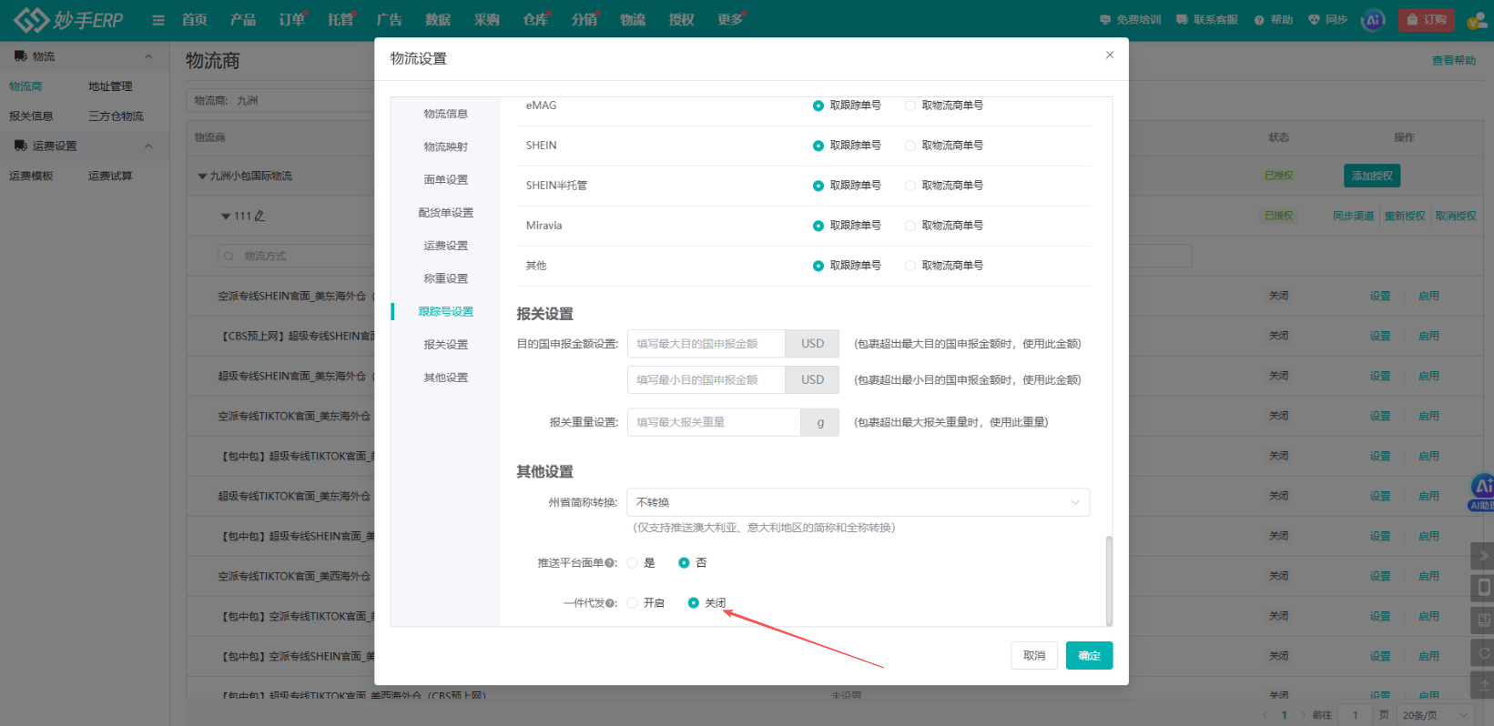Image resolution: width=1494 pixels, height=726 pixels.
Task: Click the truck icon beside 运费设置 heading
Action: coord(20,146)
